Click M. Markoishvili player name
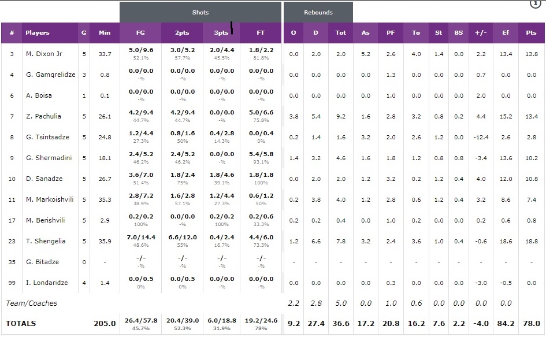 click(49, 199)
